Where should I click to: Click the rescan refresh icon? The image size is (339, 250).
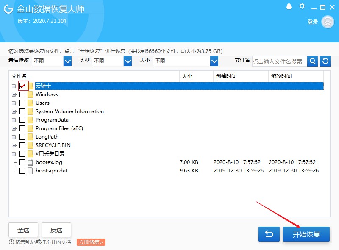click(324, 61)
